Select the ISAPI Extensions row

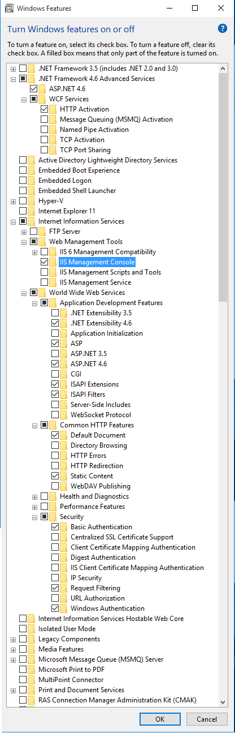(x=94, y=384)
